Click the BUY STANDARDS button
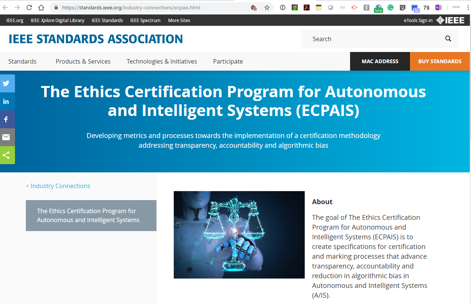 point(440,61)
